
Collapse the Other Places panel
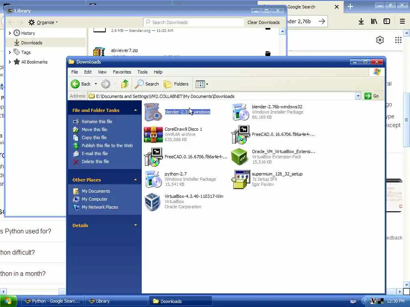click(x=135, y=180)
